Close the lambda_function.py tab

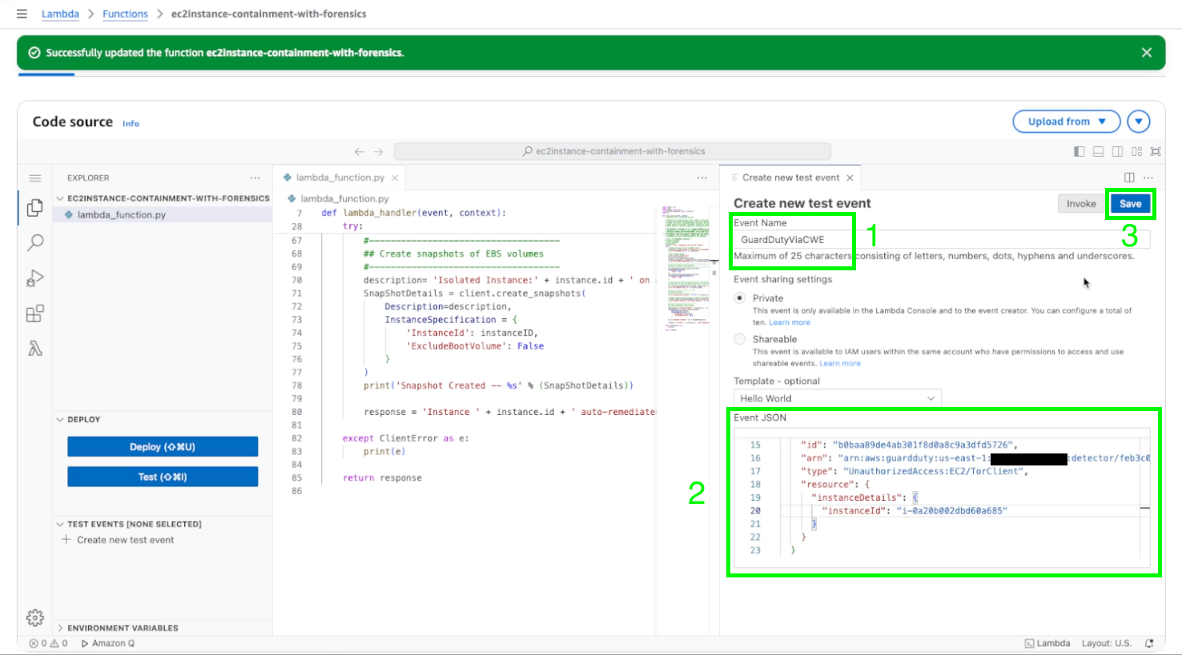[x=395, y=178]
